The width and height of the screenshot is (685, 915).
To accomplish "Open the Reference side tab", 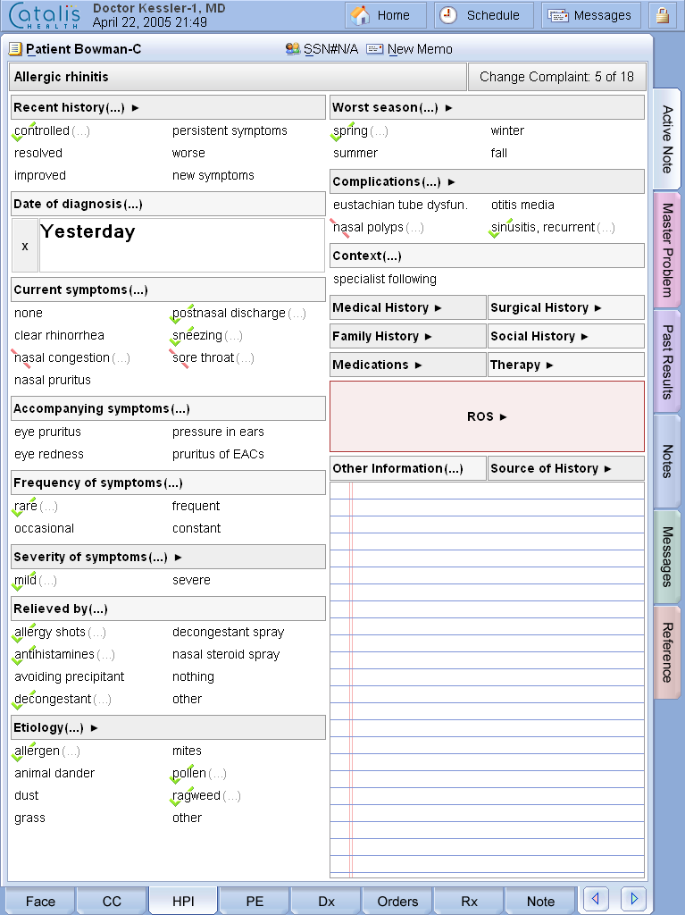I will pos(667,652).
